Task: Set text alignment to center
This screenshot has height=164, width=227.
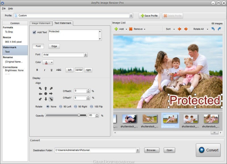Action: (x=79, y=70)
